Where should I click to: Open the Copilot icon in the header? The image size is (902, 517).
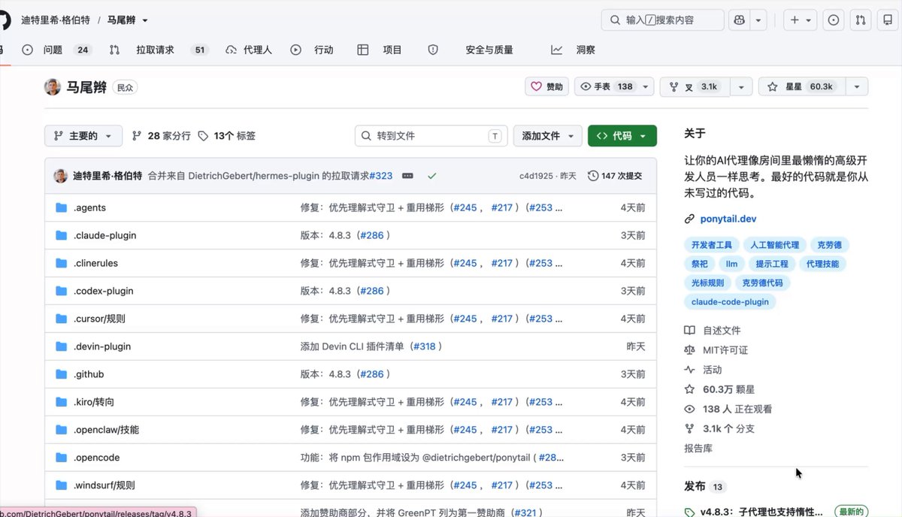pos(739,20)
